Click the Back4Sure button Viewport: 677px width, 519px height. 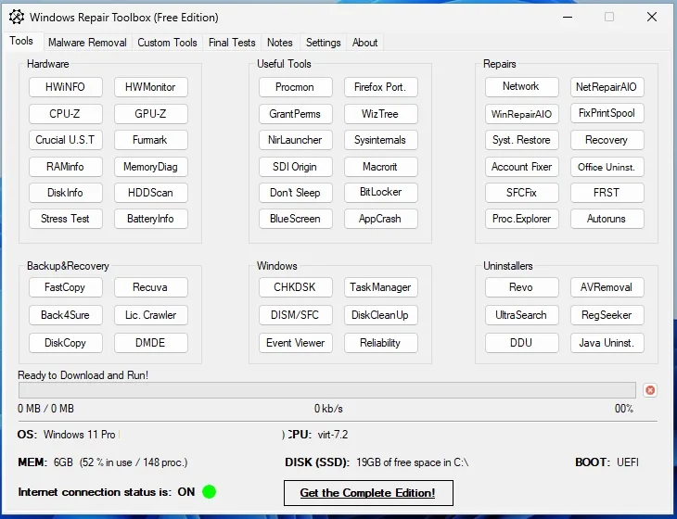pyautogui.click(x=66, y=315)
